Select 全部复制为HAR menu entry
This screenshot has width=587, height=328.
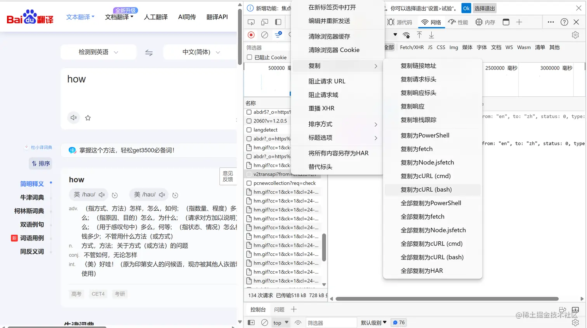pos(432,271)
